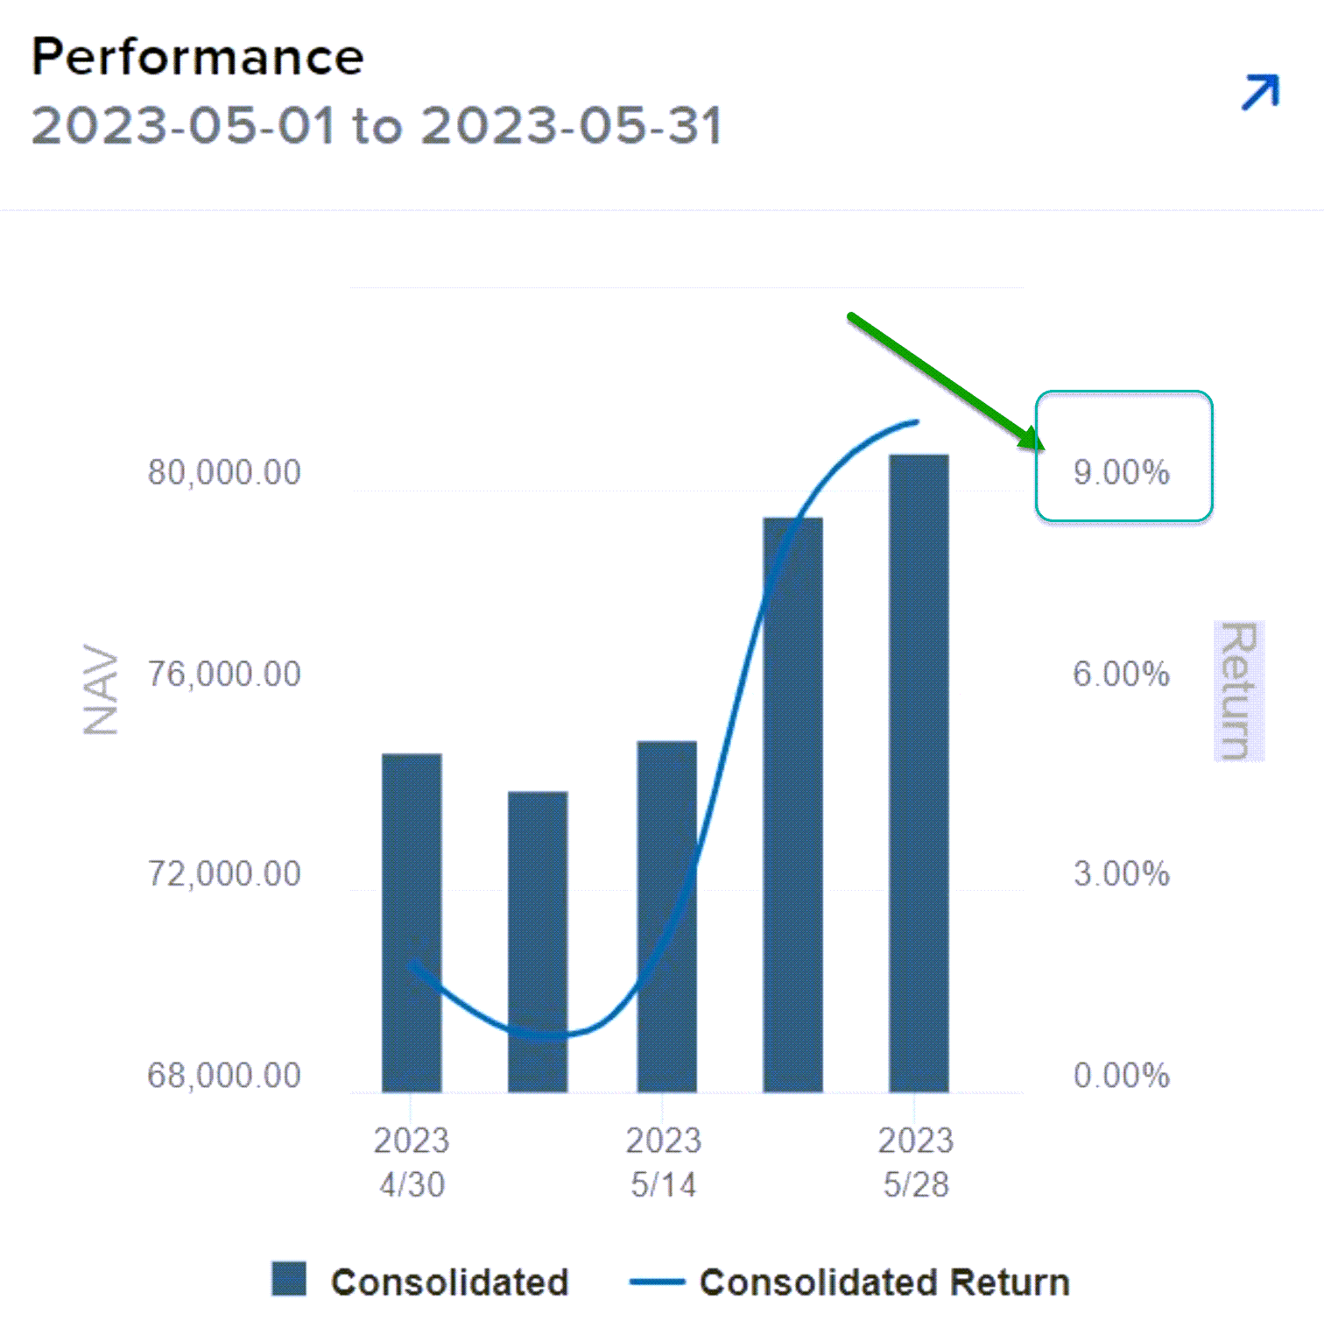Click the 3.00% return axis label

(1122, 874)
